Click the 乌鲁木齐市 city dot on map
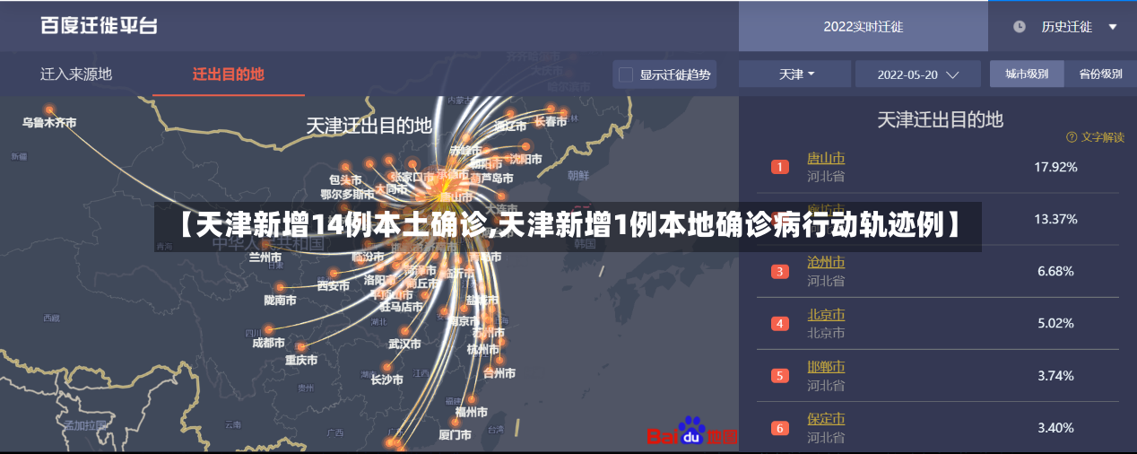1137x454 pixels. (x=49, y=109)
